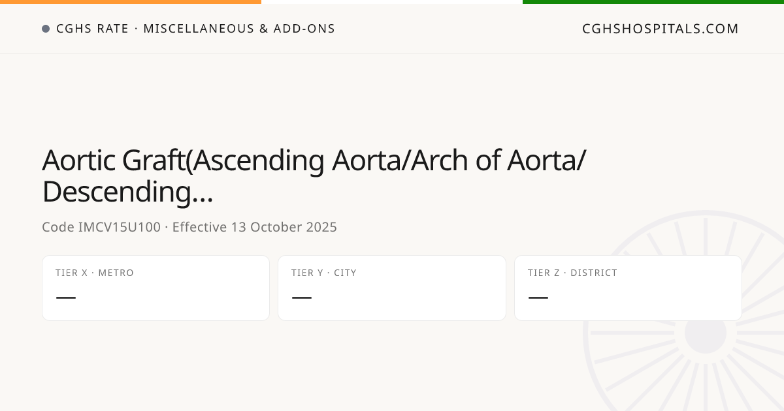The image size is (784, 411).
Task: Click the dash value under TIER Y · CITY
Action: [x=302, y=297]
